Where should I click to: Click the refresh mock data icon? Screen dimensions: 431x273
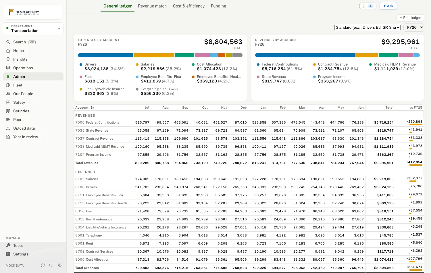pos(43,265)
